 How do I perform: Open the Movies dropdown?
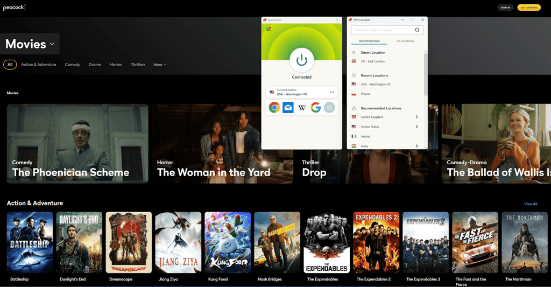pos(30,44)
